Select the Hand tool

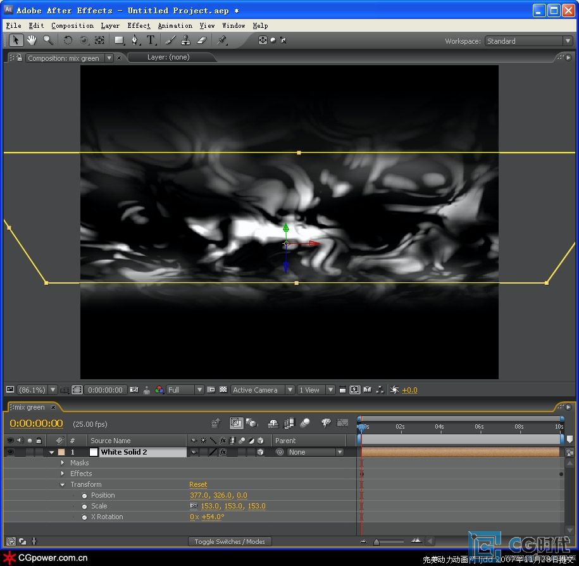click(32, 40)
